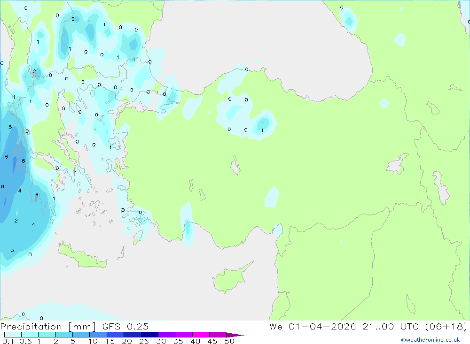The width and height of the screenshot is (470, 344).
Task: Click the '0.1' legend scale label
Action: (8, 341)
